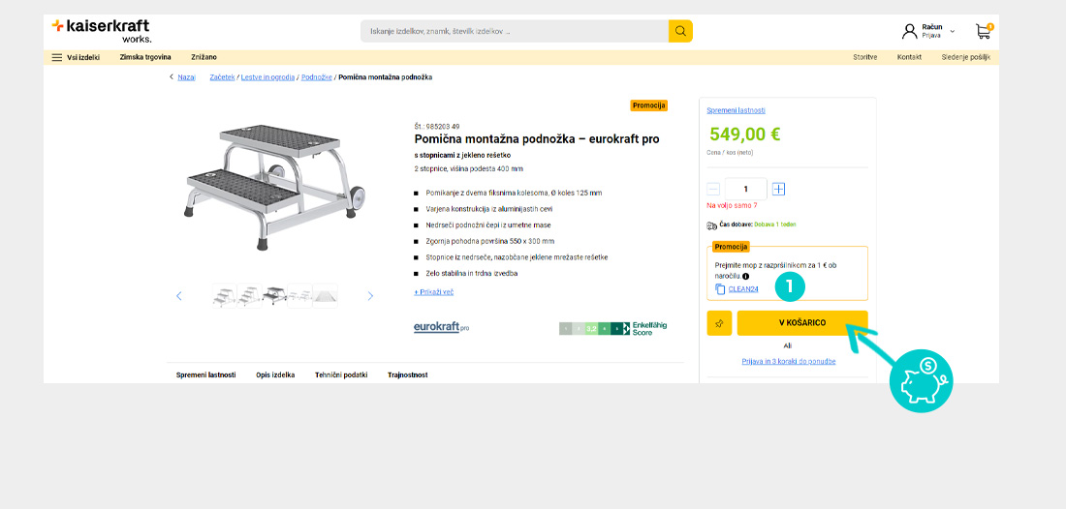
Task: Click article number Št.: 985203 49
Action: 436,126
